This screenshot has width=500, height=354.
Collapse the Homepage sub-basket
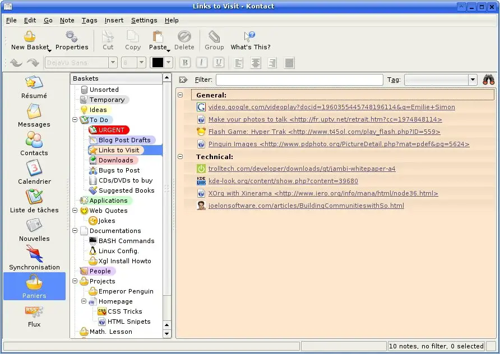tap(84, 301)
